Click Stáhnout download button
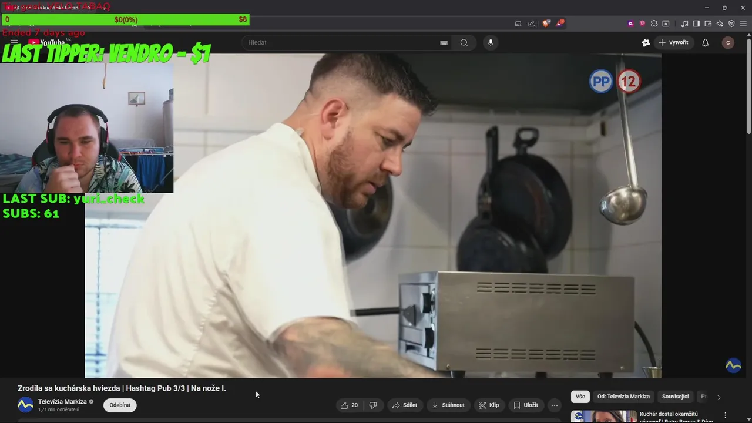The height and width of the screenshot is (423, 752). tap(448, 405)
